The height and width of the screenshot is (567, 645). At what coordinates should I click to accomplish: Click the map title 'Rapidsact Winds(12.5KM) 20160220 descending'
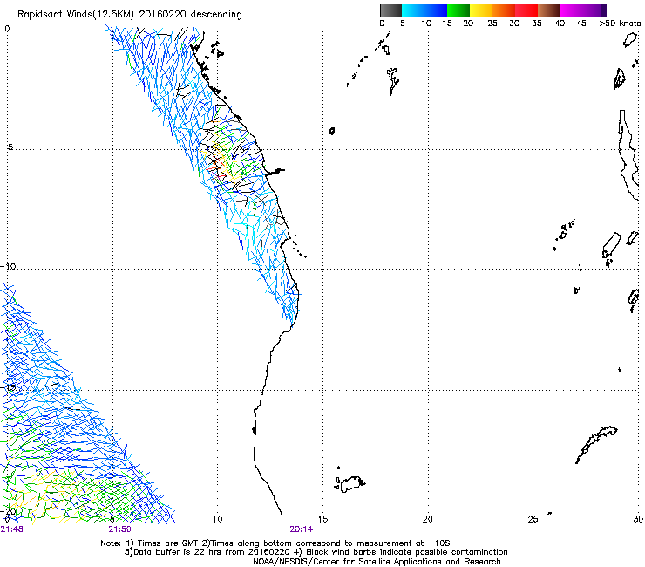130,15
